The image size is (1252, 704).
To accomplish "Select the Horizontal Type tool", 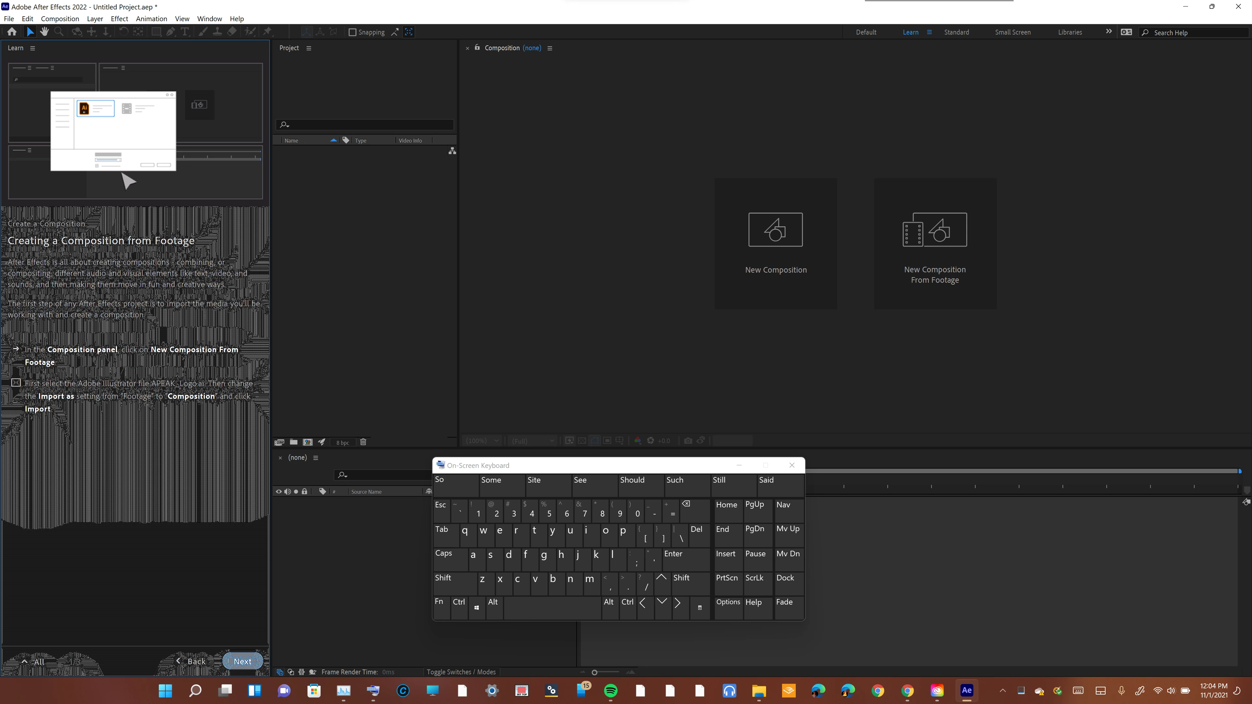I will 185,32.
